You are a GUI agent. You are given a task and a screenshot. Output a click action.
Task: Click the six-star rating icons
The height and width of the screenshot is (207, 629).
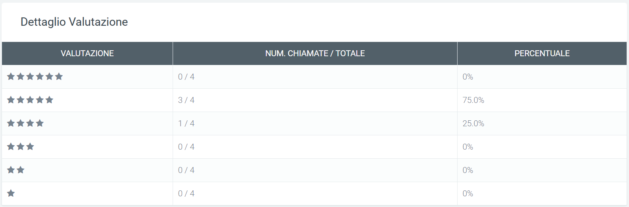[35, 76]
